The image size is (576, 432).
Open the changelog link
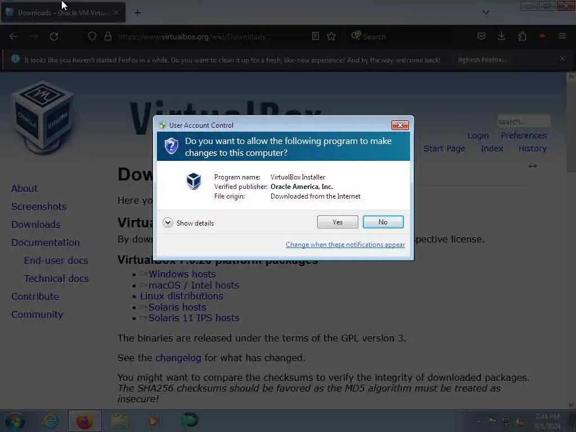pyautogui.click(x=178, y=358)
